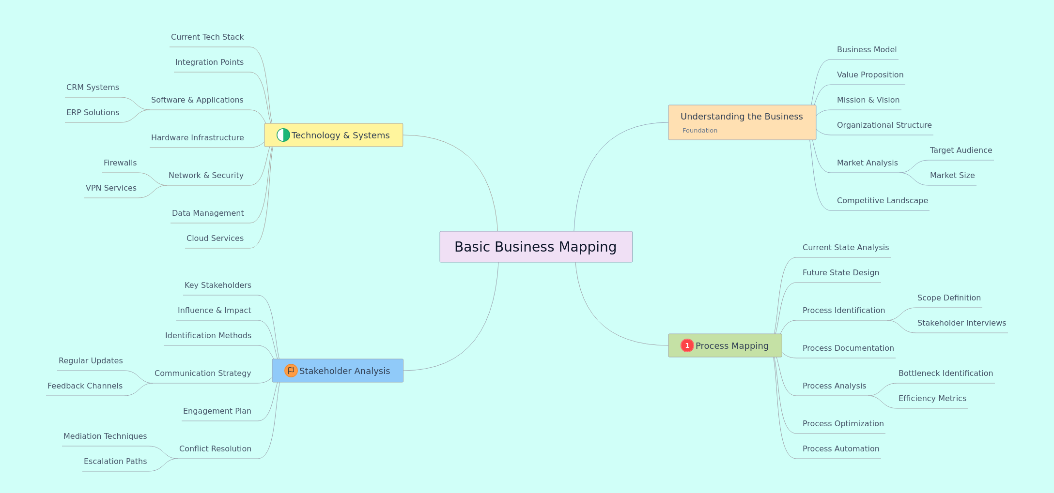Select the Target Audience subtopic
The width and height of the screenshot is (1054, 493).
point(961,150)
